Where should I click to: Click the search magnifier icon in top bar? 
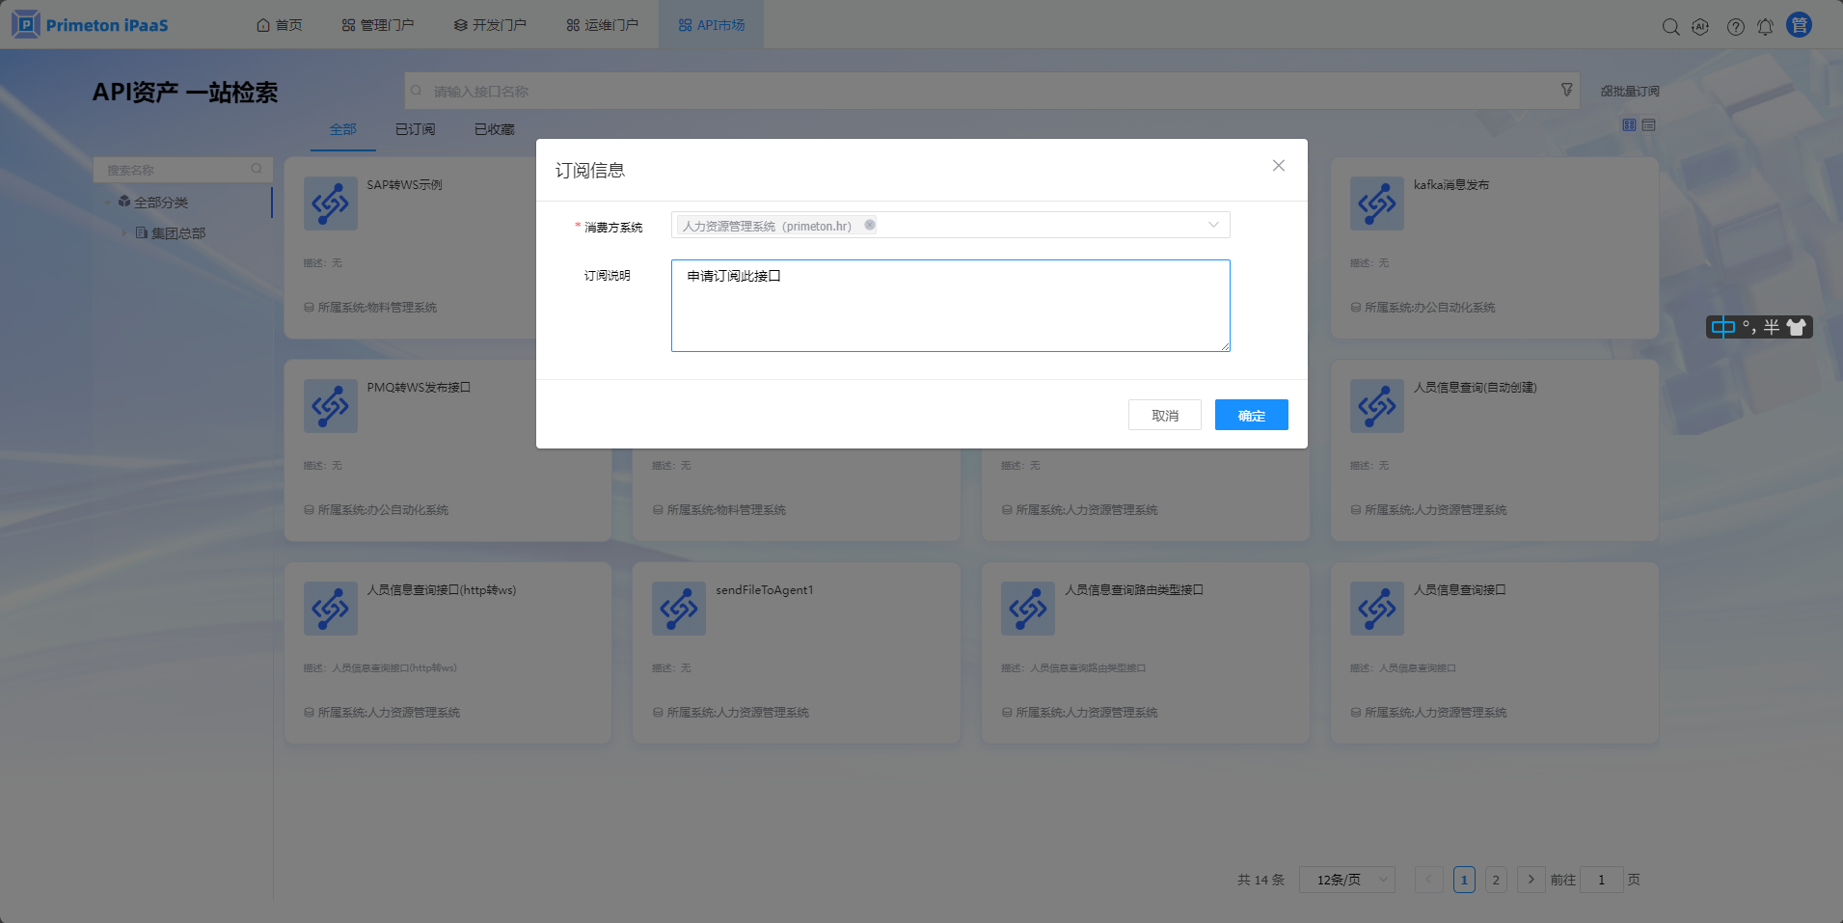tap(1670, 27)
